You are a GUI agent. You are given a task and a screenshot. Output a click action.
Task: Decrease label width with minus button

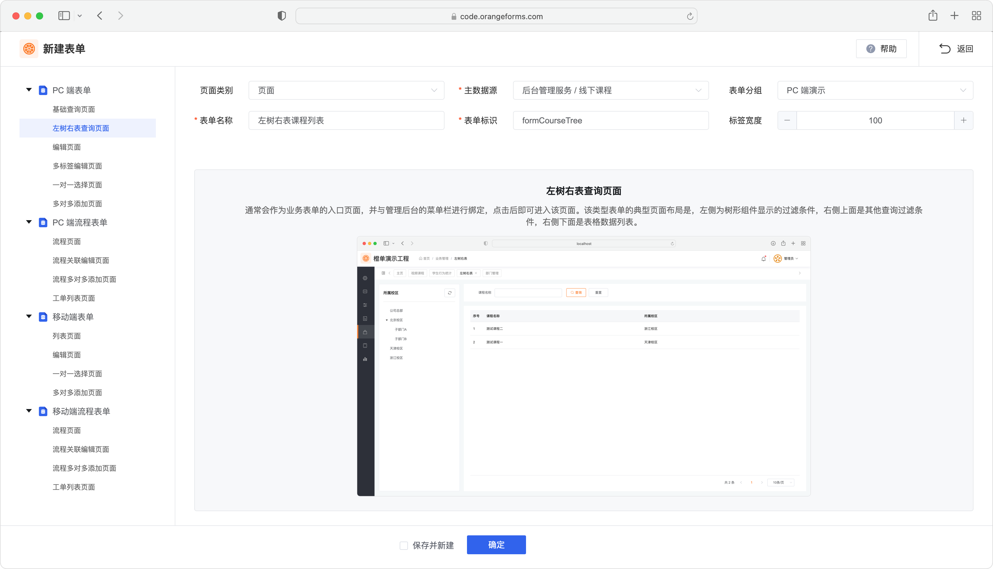(787, 120)
